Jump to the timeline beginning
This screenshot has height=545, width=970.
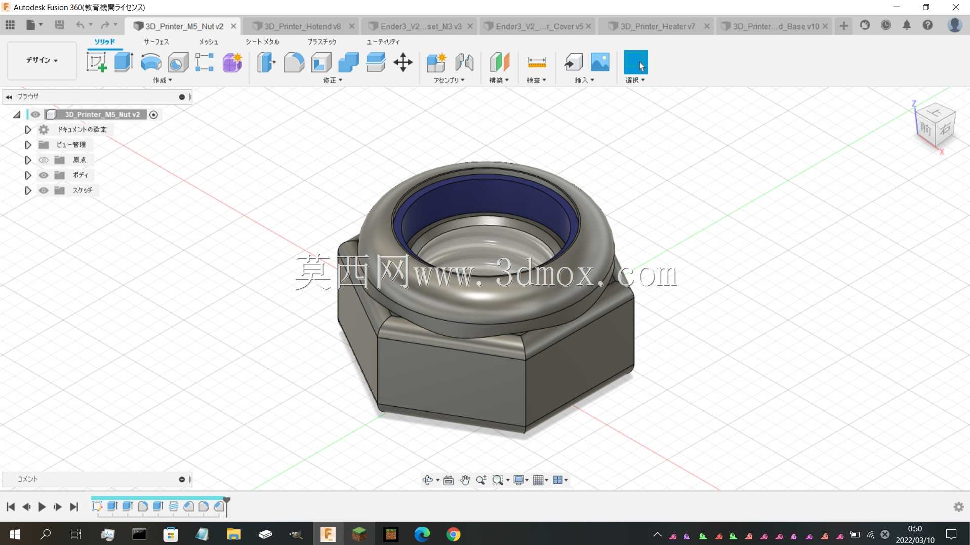tap(11, 507)
